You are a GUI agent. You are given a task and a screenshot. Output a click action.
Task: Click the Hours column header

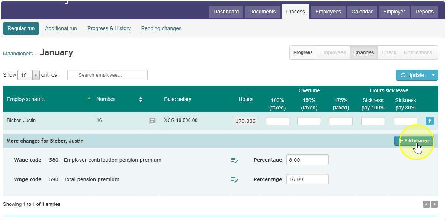coord(245,99)
